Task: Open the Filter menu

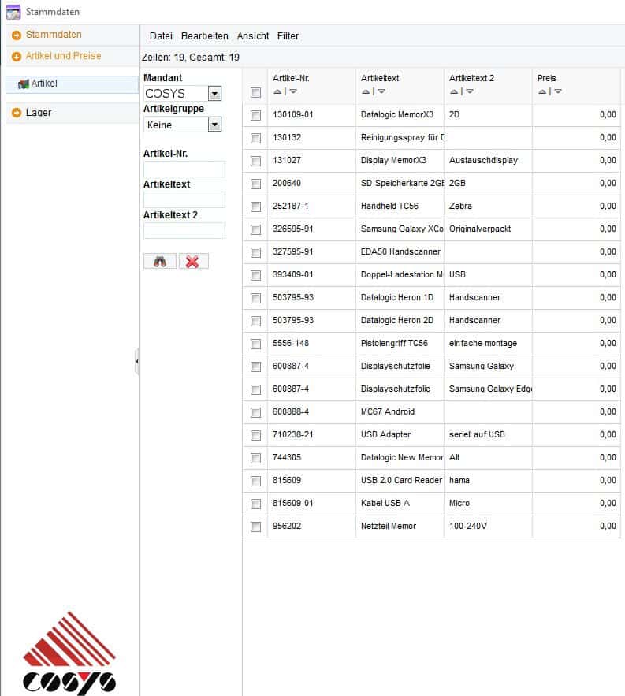Action: (x=288, y=36)
